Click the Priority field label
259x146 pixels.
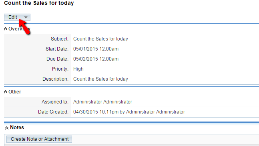60,69
